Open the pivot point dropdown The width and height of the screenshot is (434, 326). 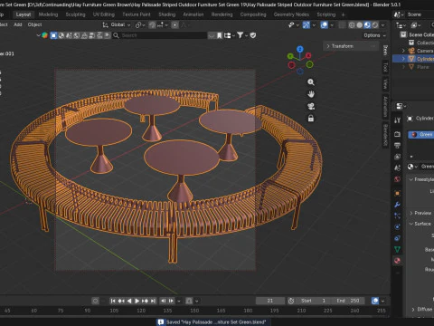[x=140, y=25]
